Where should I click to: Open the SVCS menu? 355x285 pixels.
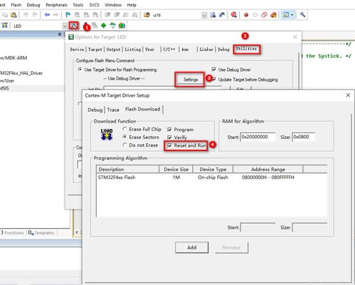click(x=95, y=5)
